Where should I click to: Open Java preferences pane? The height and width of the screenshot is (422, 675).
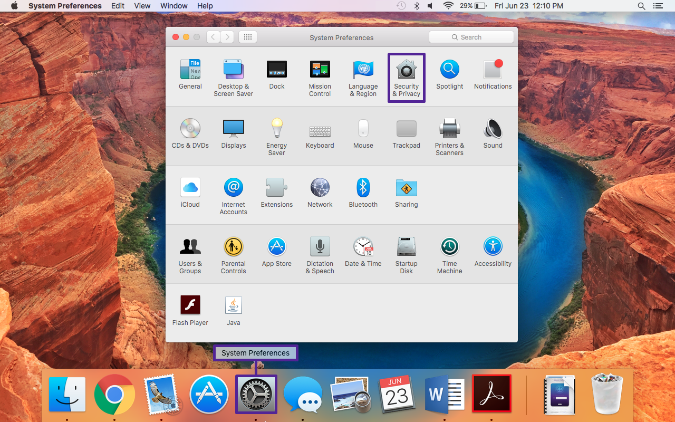point(234,311)
